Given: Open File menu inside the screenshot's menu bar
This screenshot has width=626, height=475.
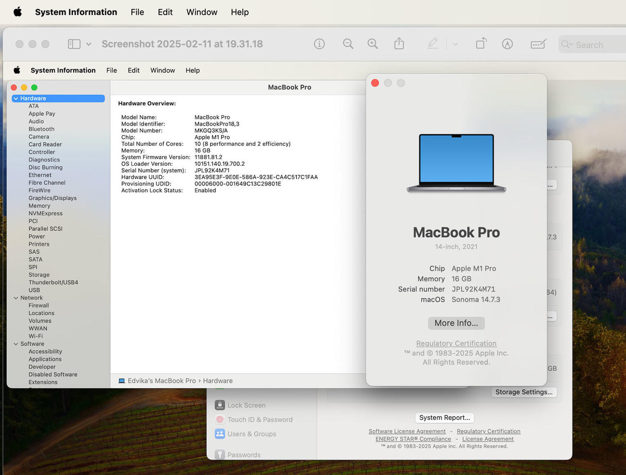Looking at the screenshot, I should [112, 70].
